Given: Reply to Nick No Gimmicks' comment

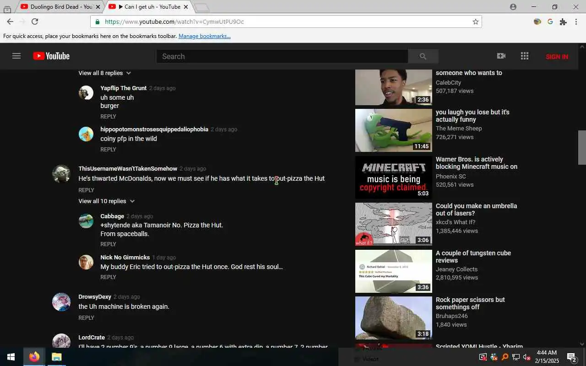Looking at the screenshot, I should tap(108, 277).
